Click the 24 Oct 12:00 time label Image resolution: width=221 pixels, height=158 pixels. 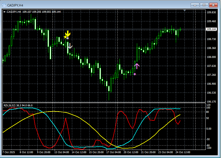click(x=183, y=152)
